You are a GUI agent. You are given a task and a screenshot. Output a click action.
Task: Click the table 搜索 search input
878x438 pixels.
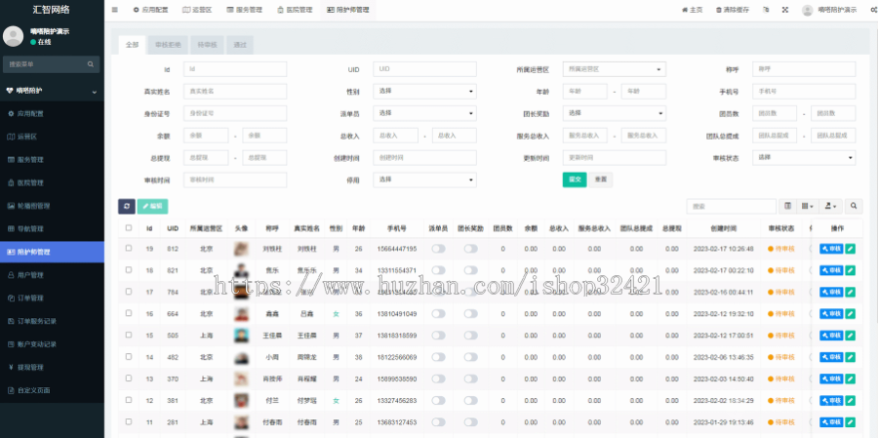click(732, 206)
